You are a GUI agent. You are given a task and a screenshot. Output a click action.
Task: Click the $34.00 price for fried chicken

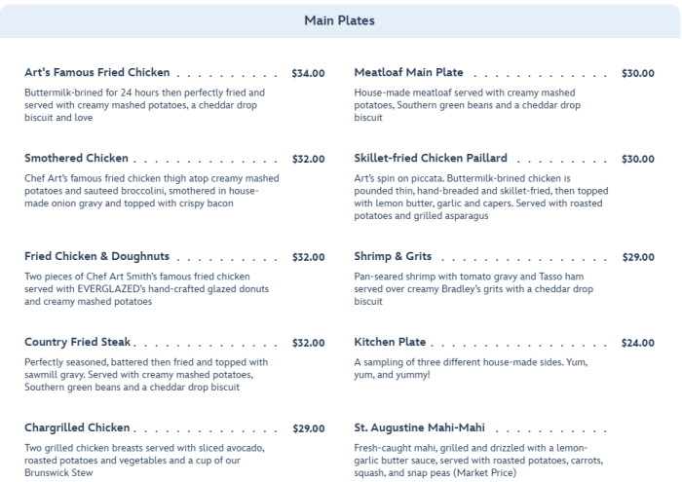tap(308, 73)
